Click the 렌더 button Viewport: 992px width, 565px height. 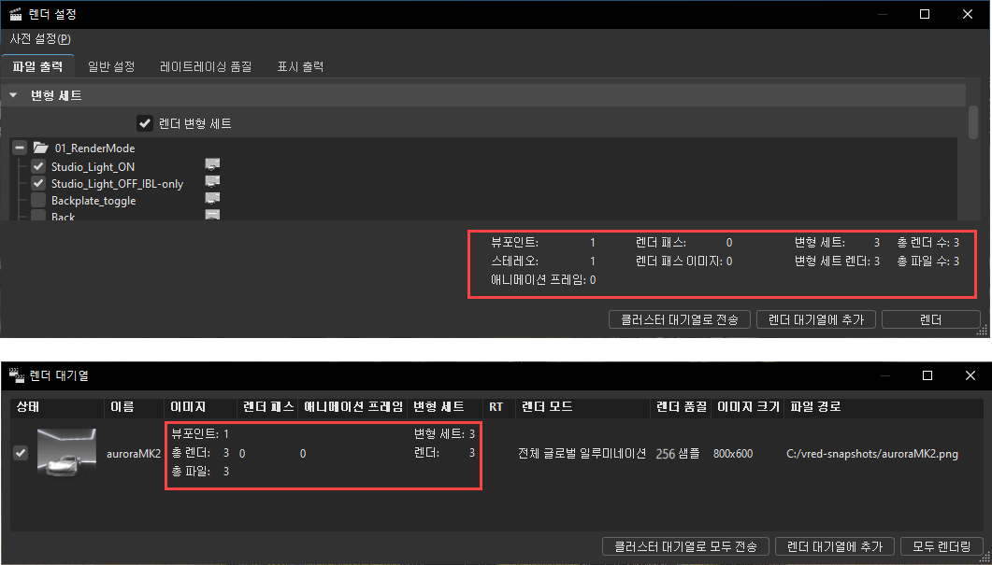(931, 319)
